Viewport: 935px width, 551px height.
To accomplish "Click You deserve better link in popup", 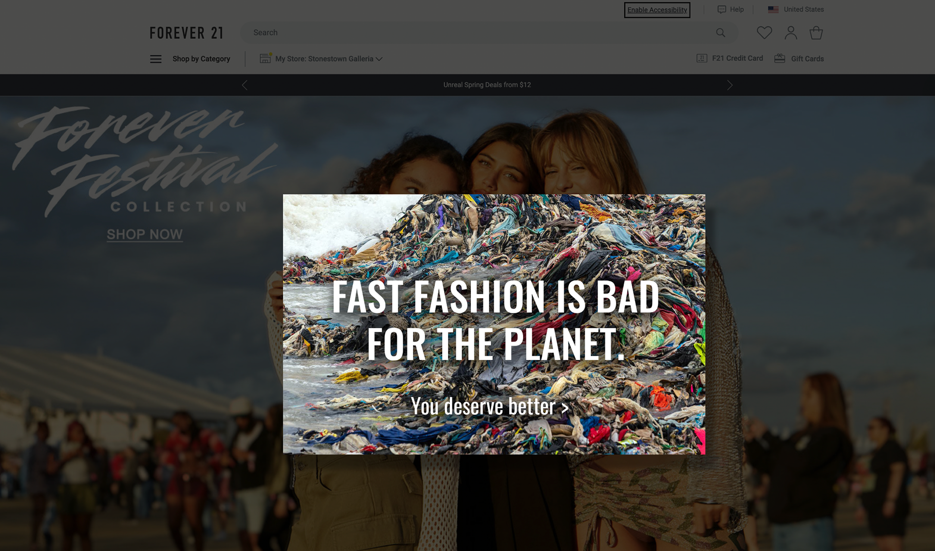I will [490, 407].
